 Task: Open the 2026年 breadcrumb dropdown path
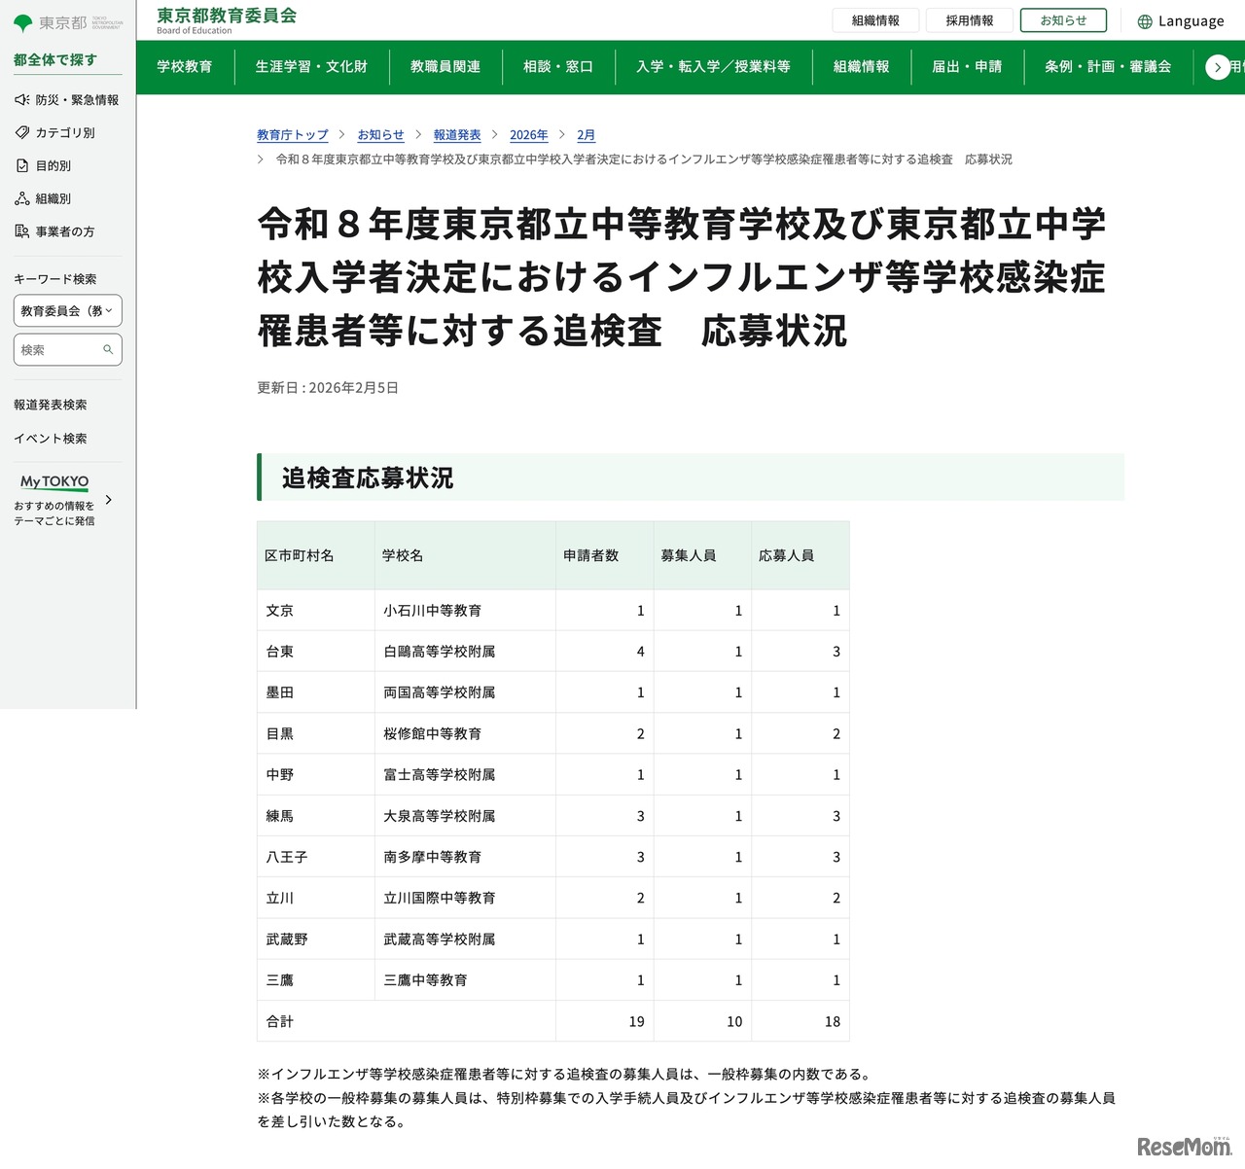[x=528, y=135]
